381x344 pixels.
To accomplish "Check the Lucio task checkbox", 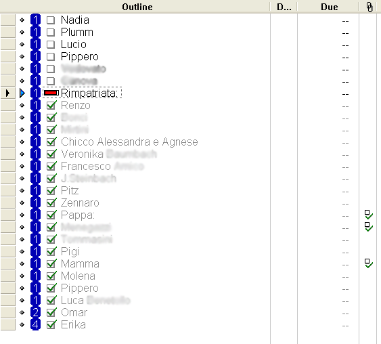I will pyautogui.click(x=51, y=44).
